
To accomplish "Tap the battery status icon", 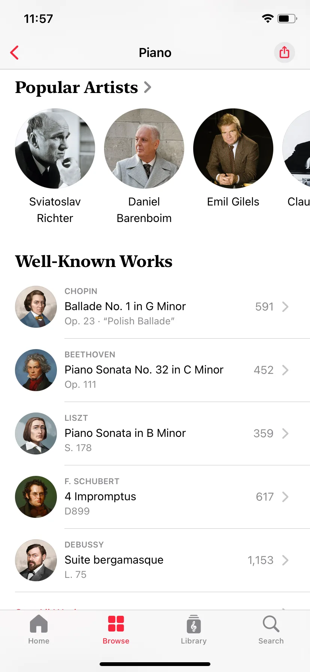I will coord(287,18).
